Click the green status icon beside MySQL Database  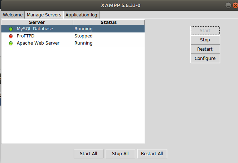[11, 29]
